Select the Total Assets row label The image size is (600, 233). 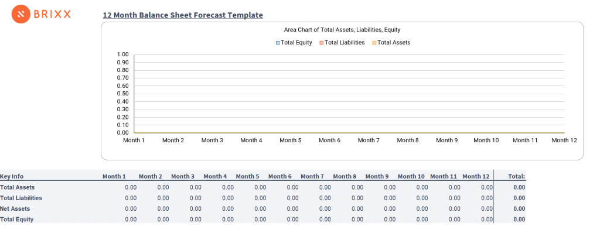click(17, 187)
